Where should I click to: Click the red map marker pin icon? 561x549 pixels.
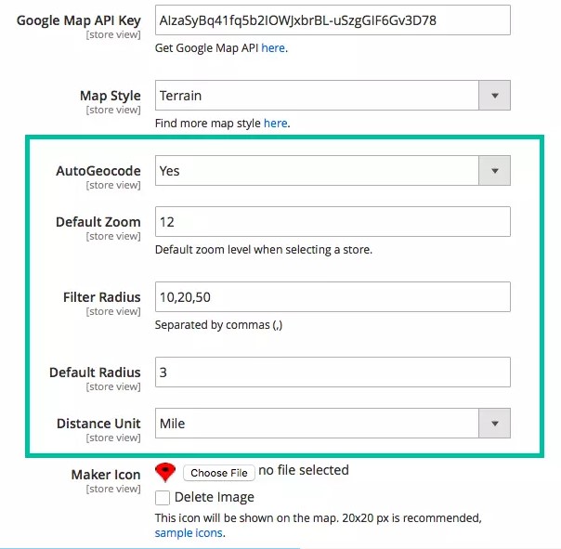tap(165, 472)
